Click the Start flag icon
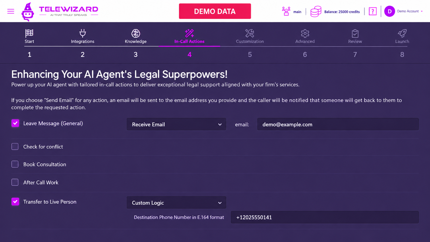This screenshot has height=242, width=430. (29, 33)
